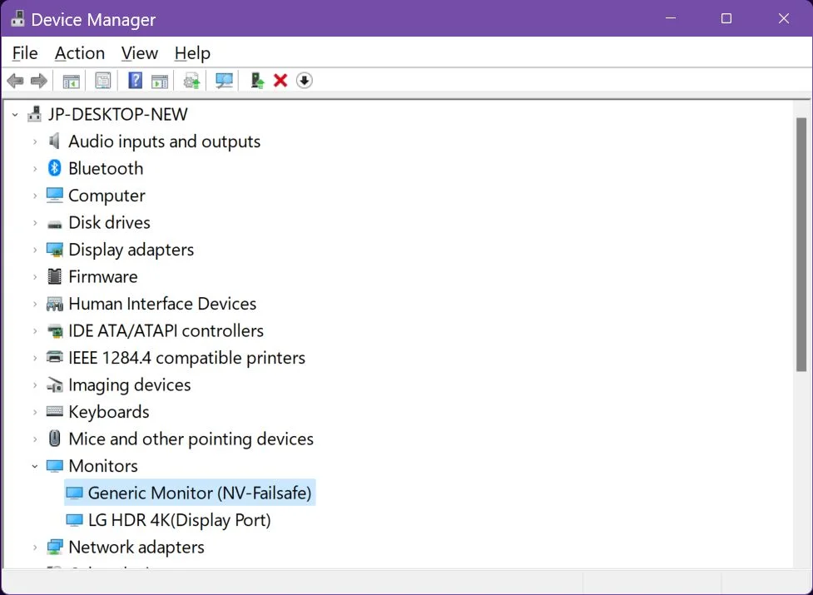Image resolution: width=813 pixels, height=595 pixels.
Task: Select Mice and other pointing devices label
Action: pyautogui.click(x=191, y=439)
